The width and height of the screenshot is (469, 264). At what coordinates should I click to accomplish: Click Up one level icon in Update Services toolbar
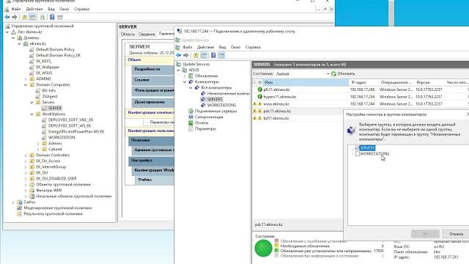[x=196, y=56]
